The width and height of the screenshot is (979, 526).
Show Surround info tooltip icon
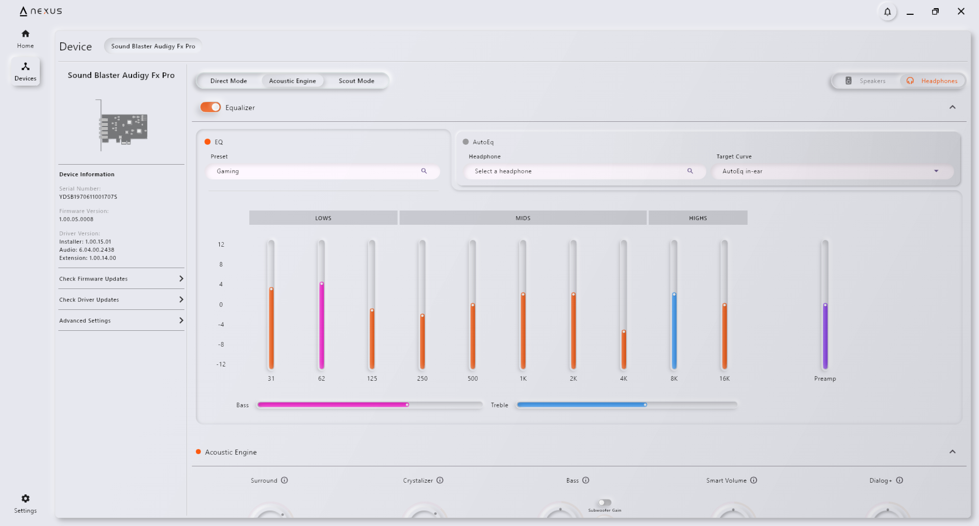(x=285, y=480)
